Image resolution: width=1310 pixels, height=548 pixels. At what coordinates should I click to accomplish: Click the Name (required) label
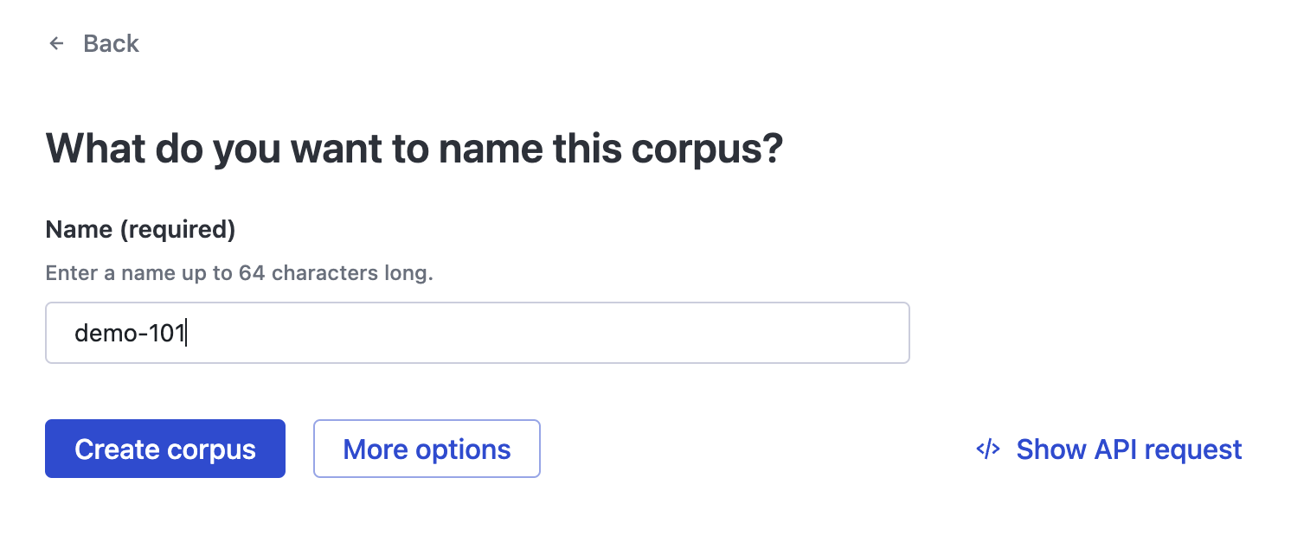point(140,229)
